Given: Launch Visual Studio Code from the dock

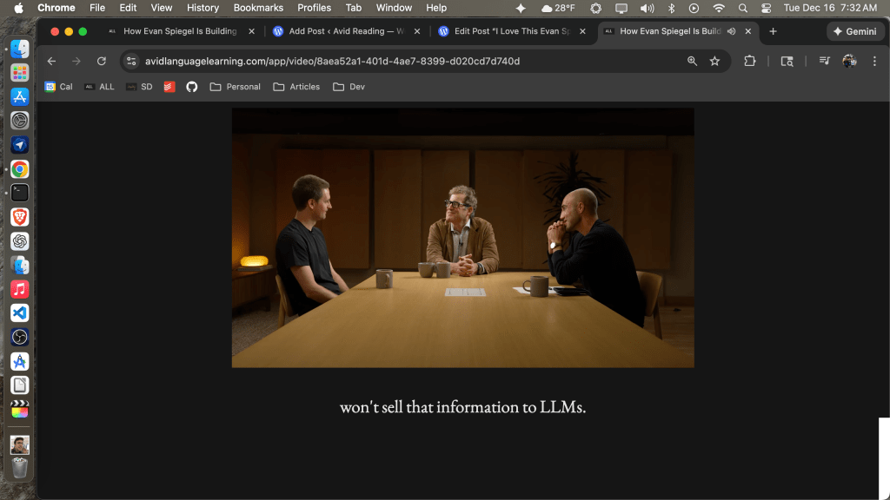Looking at the screenshot, I should pyautogui.click(x=20, y=312).
